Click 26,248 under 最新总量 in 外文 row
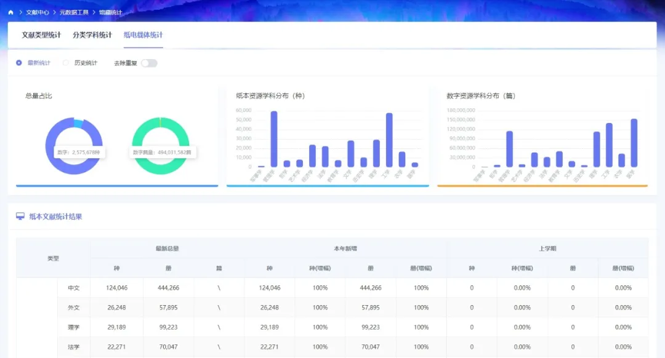This screenshot has width=665, height=358. click(116, 307)
